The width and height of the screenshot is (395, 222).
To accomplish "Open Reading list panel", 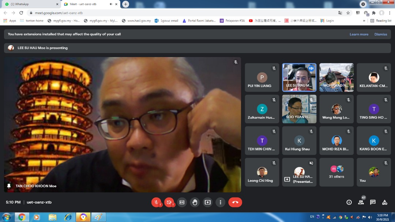I will (381, 20).
